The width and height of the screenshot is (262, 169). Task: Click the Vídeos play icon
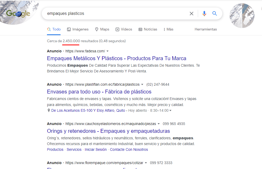click(x=117, y=29)
